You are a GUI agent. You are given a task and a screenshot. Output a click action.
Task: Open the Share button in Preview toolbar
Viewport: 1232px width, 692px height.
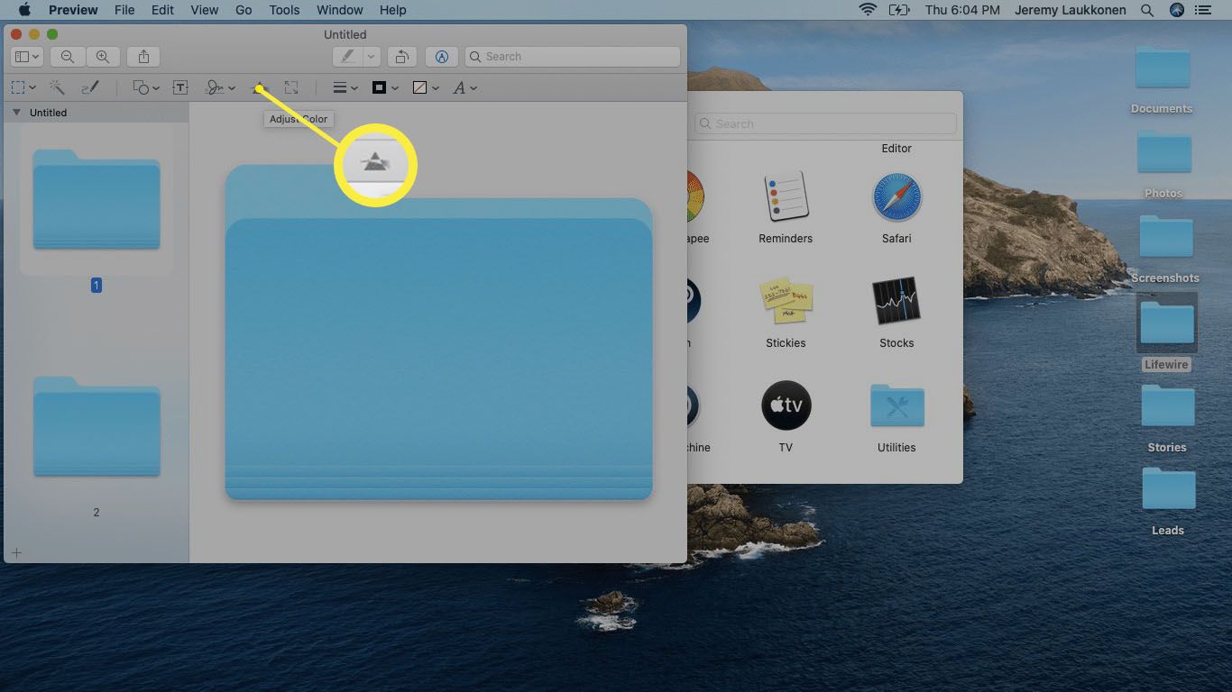tap(144, 57)
